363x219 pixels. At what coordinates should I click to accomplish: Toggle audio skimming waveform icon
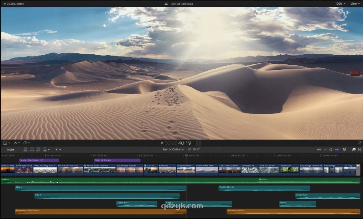coord(325,150)
